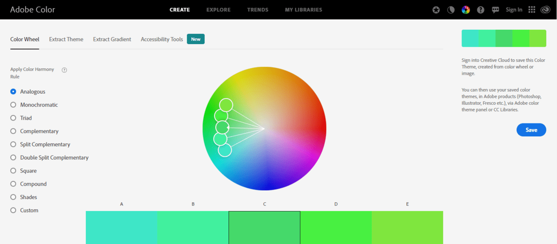Save the color theme

(531, 130)
